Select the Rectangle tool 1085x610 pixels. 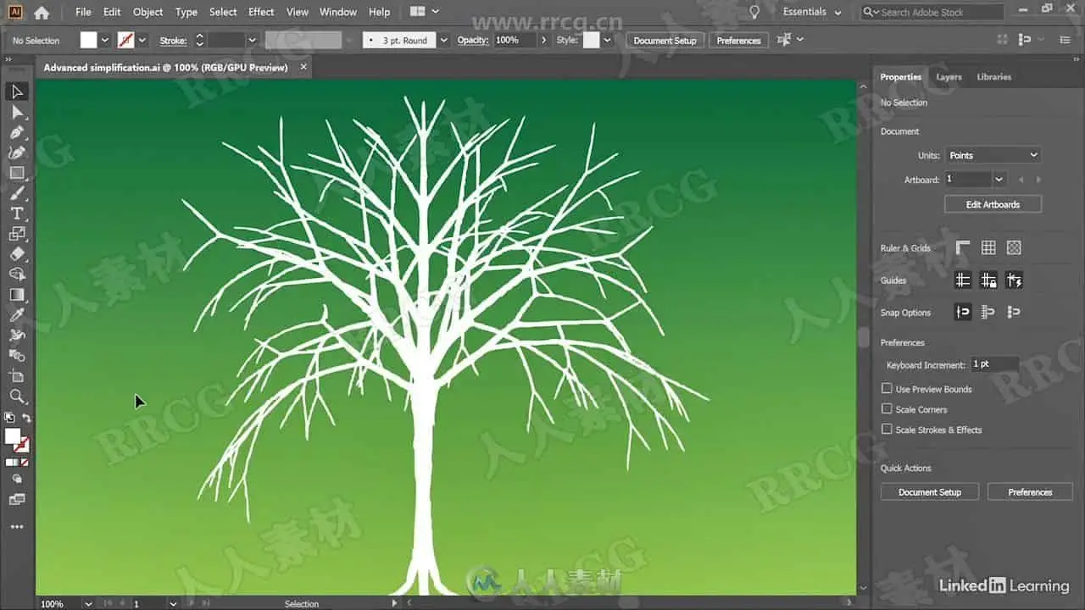pos(17,173)
